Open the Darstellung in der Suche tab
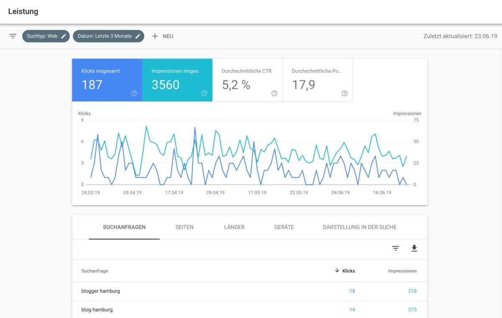The height and width of the screenshot is (318, 502). (360, 227)
